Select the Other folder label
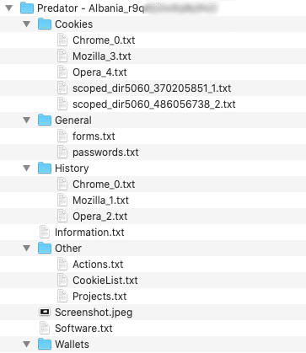 pos(68,249)
